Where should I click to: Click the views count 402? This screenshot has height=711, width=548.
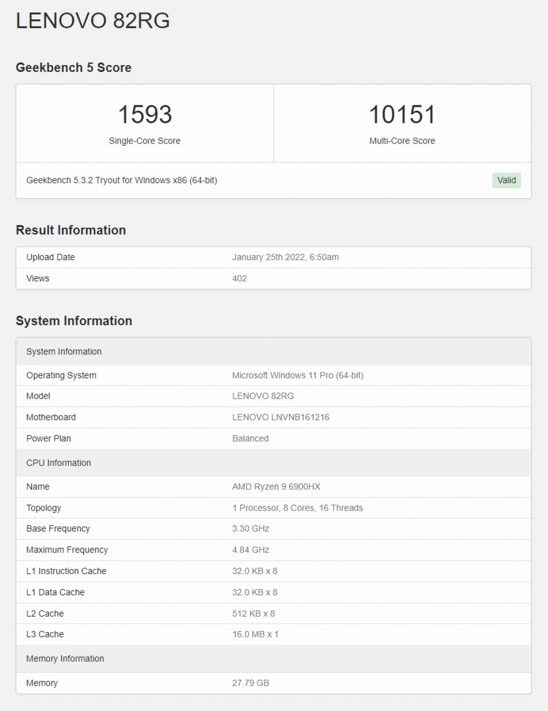239,278
